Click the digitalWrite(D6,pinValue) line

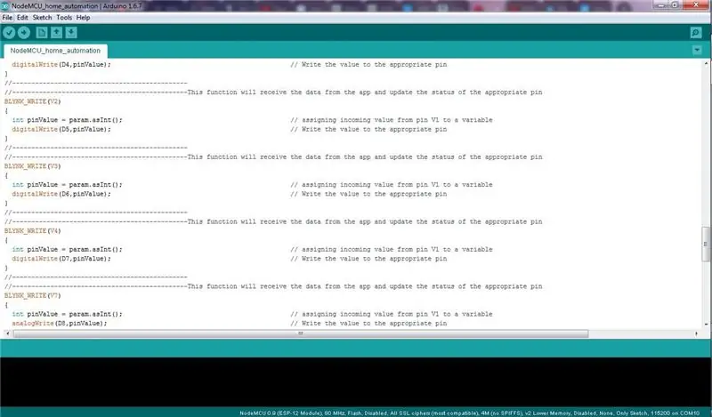pyautogui.click(x=61, y=194)
